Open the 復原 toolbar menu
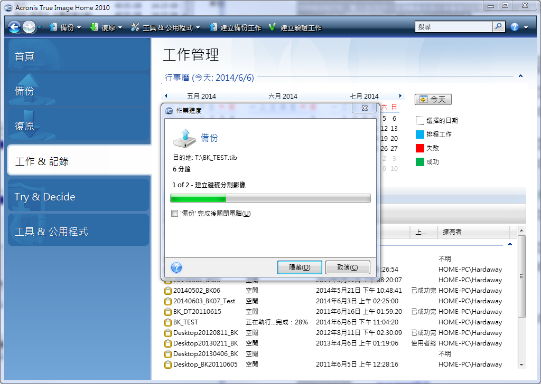This screenshot has width=541, height=384. click(x=106, y=27)
